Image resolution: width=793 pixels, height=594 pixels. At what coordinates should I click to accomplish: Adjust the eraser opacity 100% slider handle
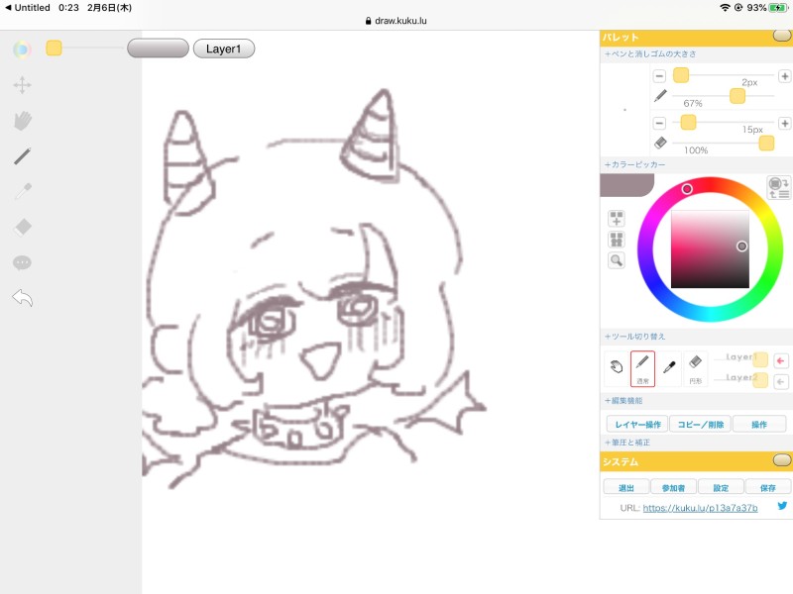pos(766,143)
